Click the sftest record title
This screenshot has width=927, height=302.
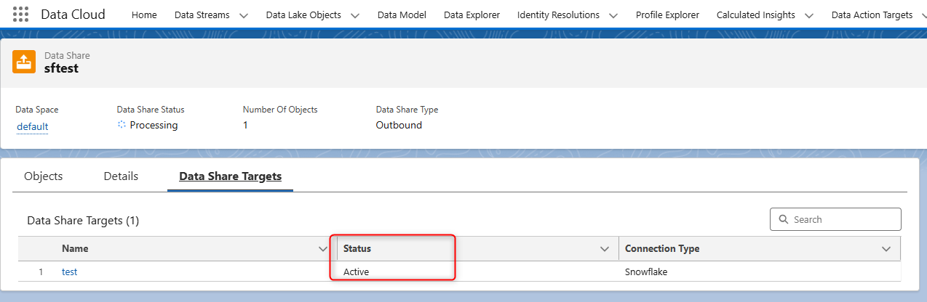[61, 68]
